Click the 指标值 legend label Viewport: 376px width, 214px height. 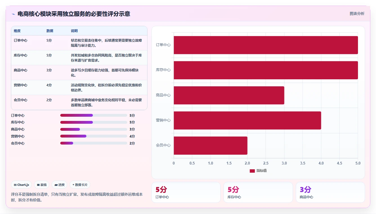(x=261, y=171)
